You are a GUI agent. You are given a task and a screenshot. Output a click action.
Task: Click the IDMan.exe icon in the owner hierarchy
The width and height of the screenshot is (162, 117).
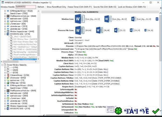pos(8,83)
